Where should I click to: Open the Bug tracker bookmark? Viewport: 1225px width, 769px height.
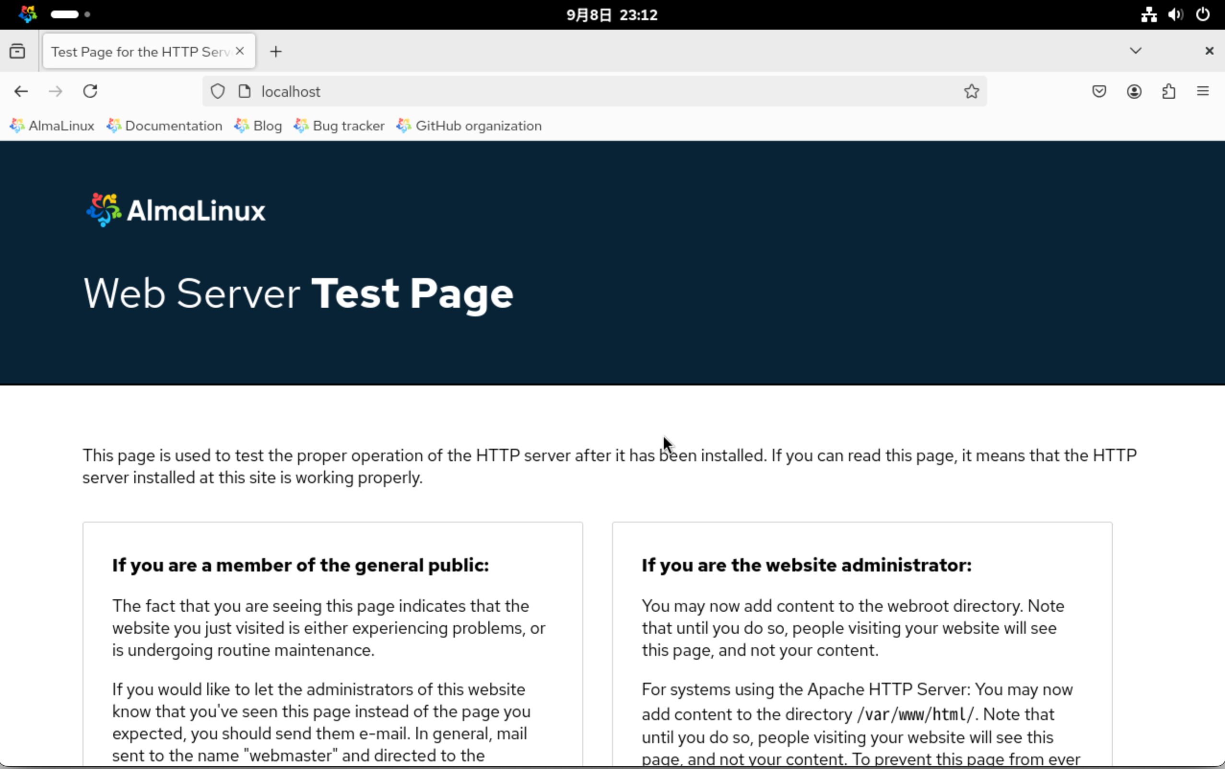coord(339,126)
